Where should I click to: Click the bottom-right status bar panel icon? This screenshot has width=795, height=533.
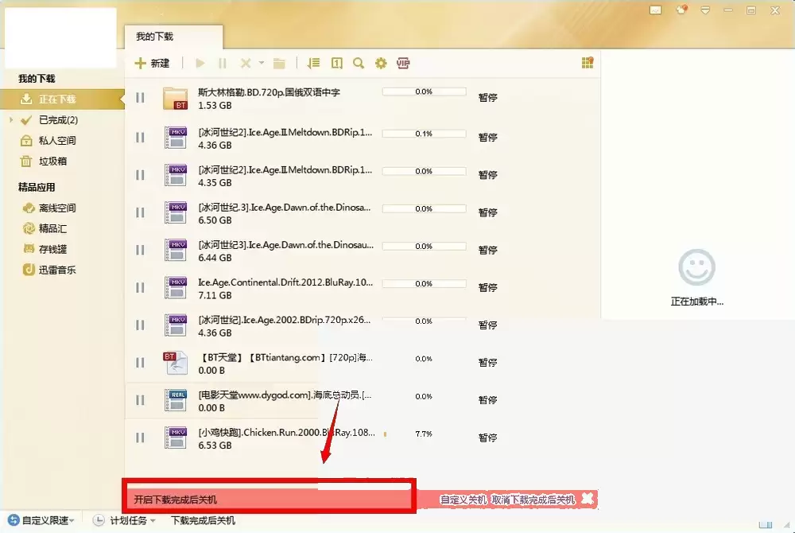[766, 525]
